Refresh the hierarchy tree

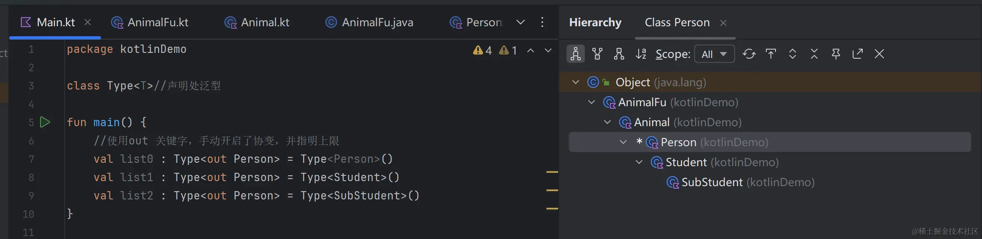(749, 54)
